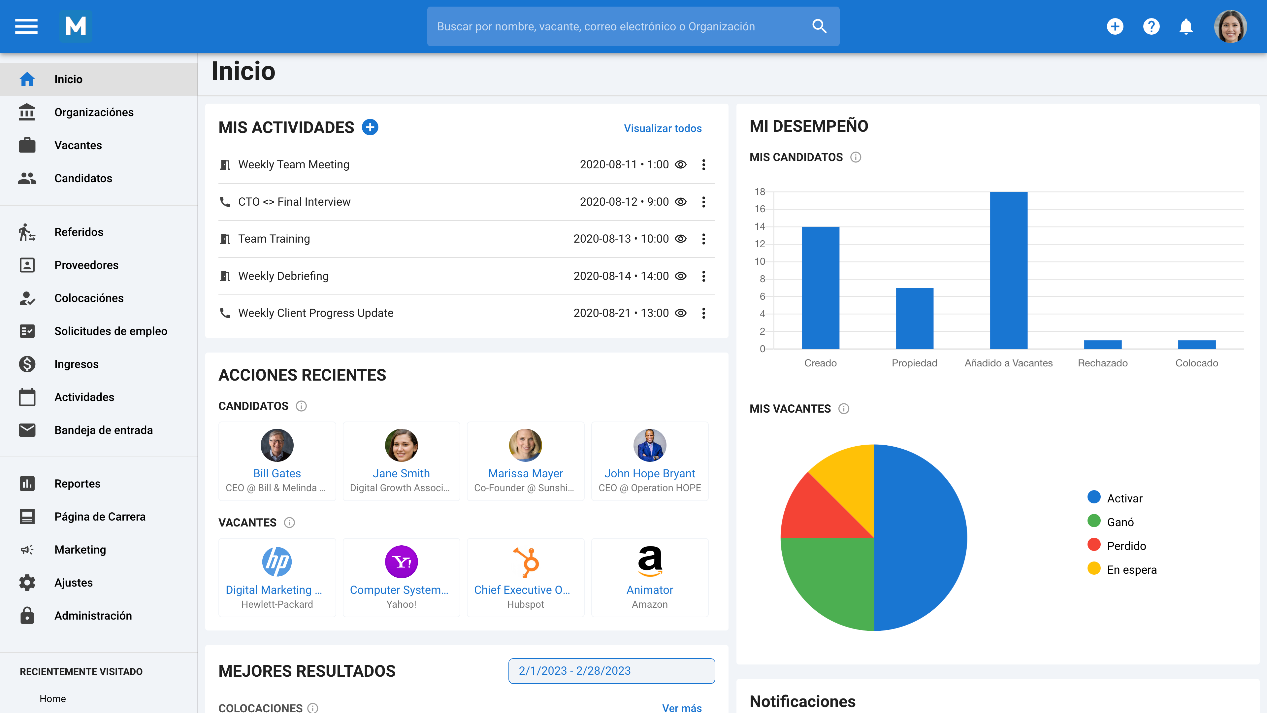Toggle eye icon for Weekly Client Progress Update
Image resolution: width=1267 pixels, height=713 pixels.
pos(681,313)
